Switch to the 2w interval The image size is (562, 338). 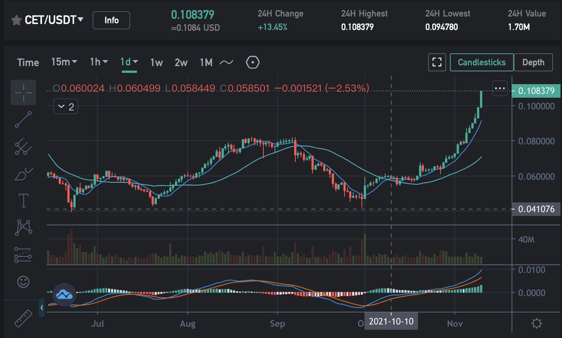[x=181, y=62]
